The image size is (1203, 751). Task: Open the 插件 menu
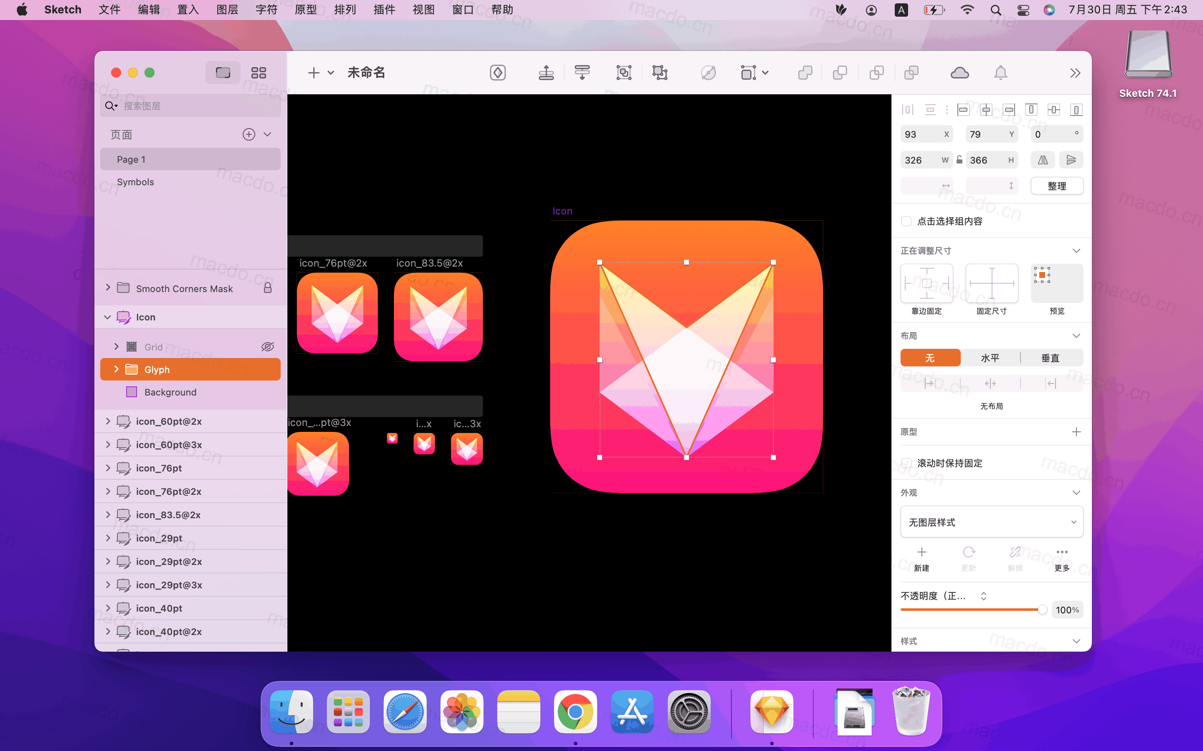384,10
